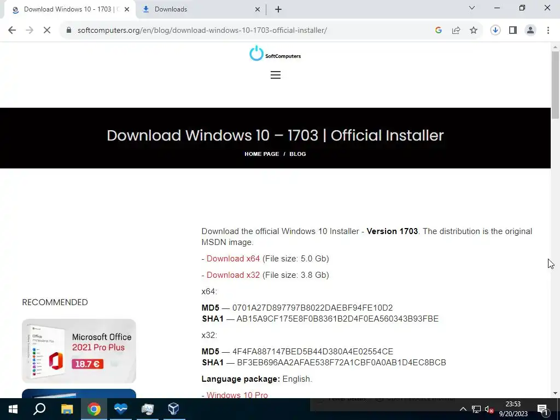Screen dimensions: 560x420
Task: Open the blue heartbeat monitor taskbar app
Action: pos(121,409)
